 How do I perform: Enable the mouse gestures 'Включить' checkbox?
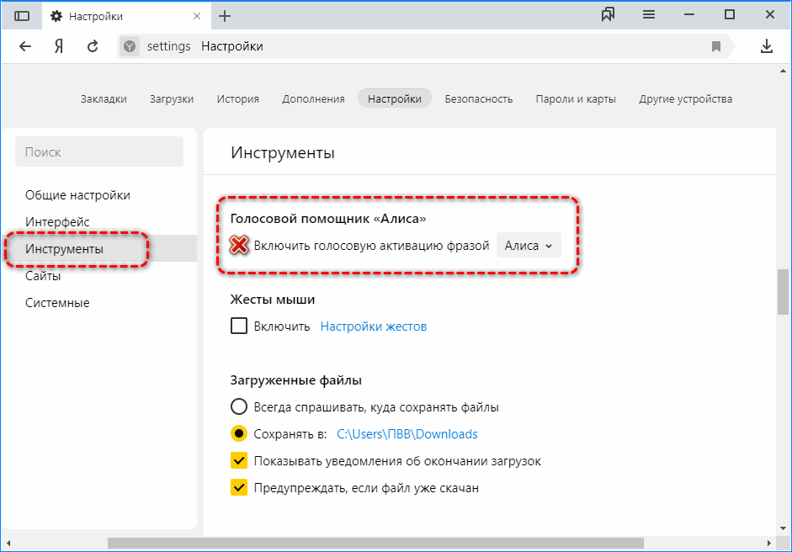pyautogui.click(x=239, y=326)
